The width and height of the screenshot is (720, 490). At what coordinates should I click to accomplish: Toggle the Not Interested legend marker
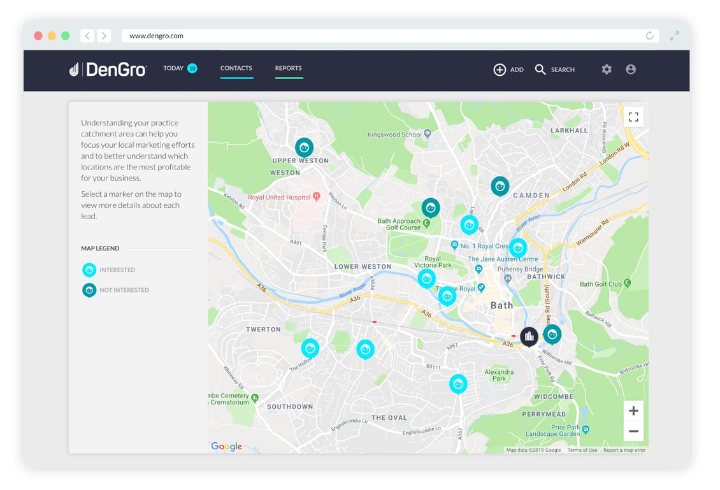[89, 290]
